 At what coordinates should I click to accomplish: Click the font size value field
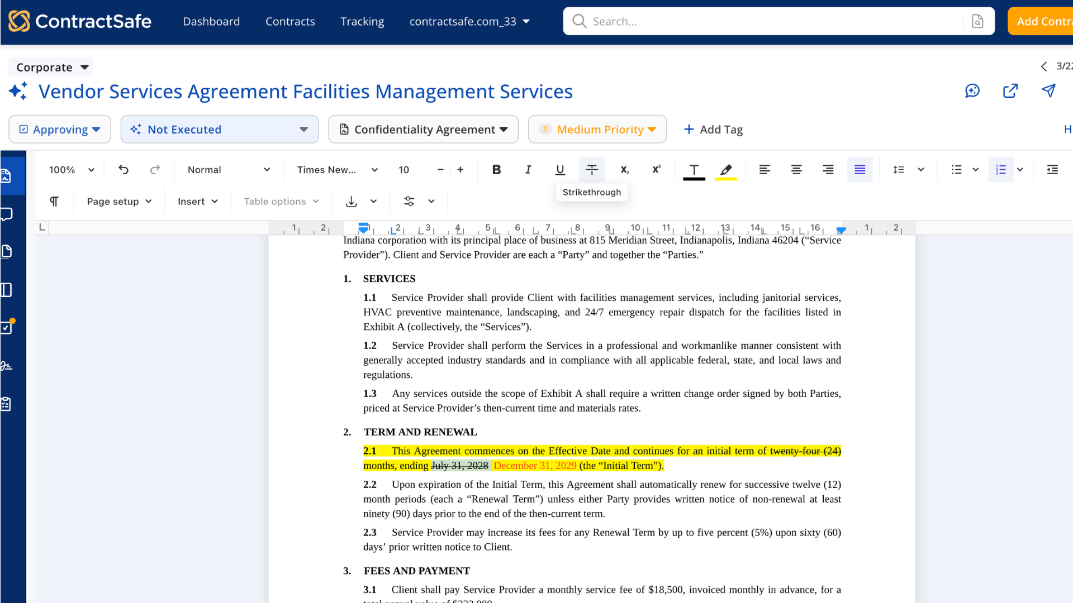[x=404, y=170]
